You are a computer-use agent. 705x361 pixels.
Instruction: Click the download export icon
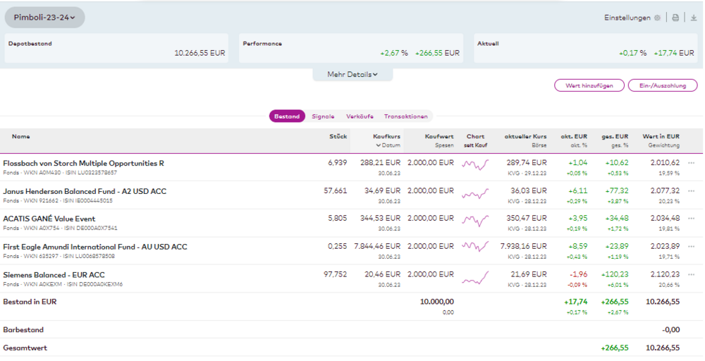(693, 18)
